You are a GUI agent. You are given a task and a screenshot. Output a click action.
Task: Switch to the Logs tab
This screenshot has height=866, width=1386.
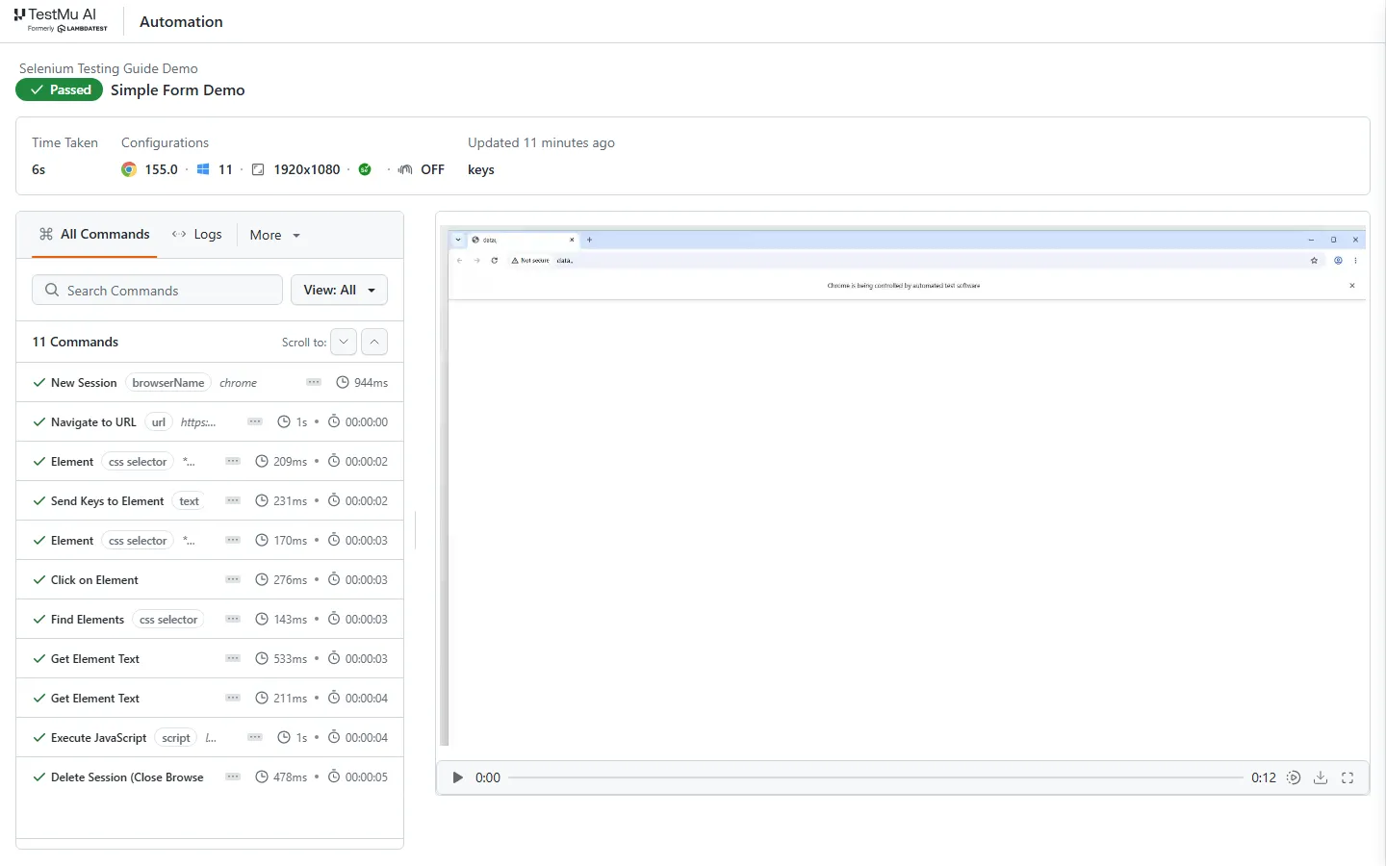click(x=196, y=234)
